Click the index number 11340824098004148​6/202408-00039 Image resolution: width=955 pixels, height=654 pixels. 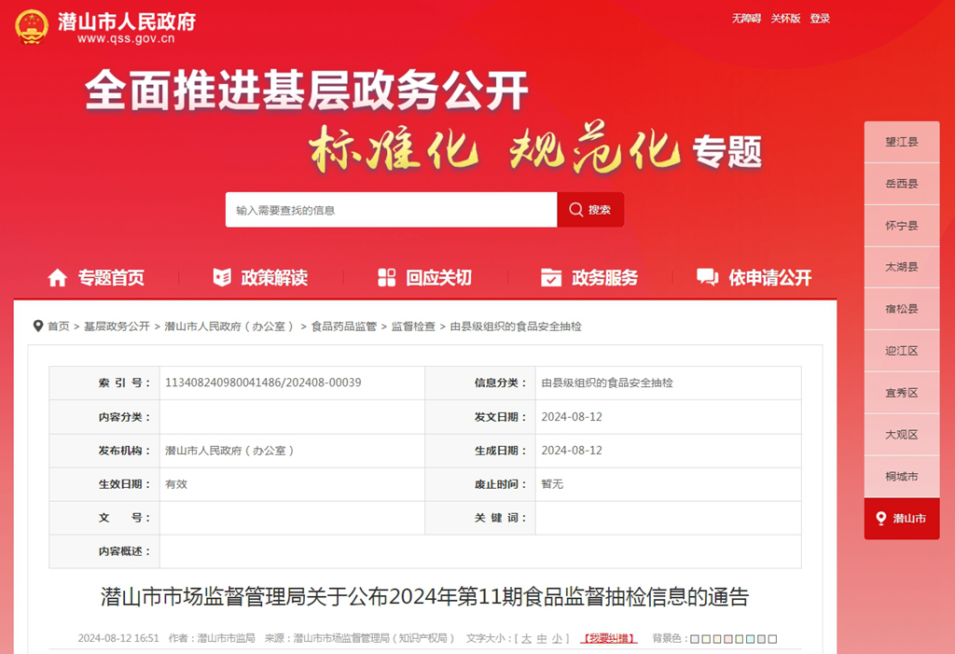(263, 383)
